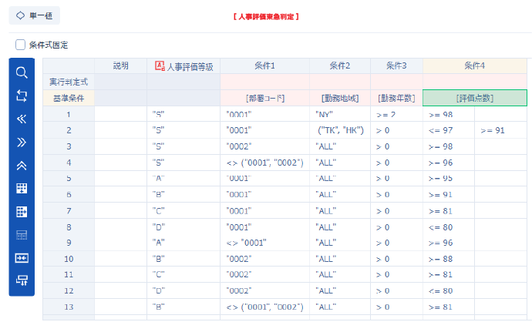Click the double left chevron icon
This screenshot has height=322, width=532.
22,119
